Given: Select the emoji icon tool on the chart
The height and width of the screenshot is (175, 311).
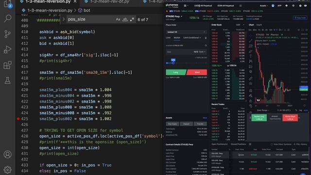Looking at the screenshot, I should pos(251,71).
